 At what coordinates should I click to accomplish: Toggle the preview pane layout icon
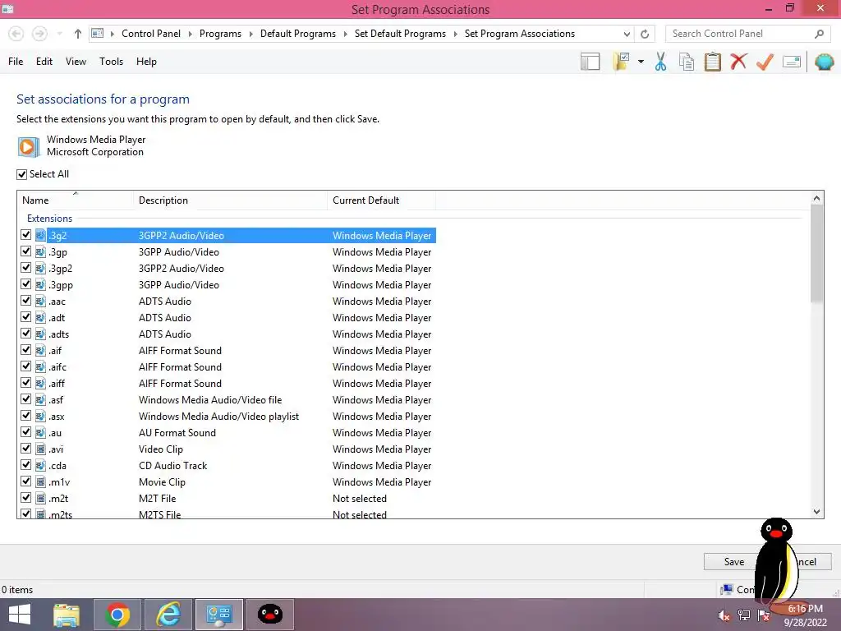coord(590,62)
